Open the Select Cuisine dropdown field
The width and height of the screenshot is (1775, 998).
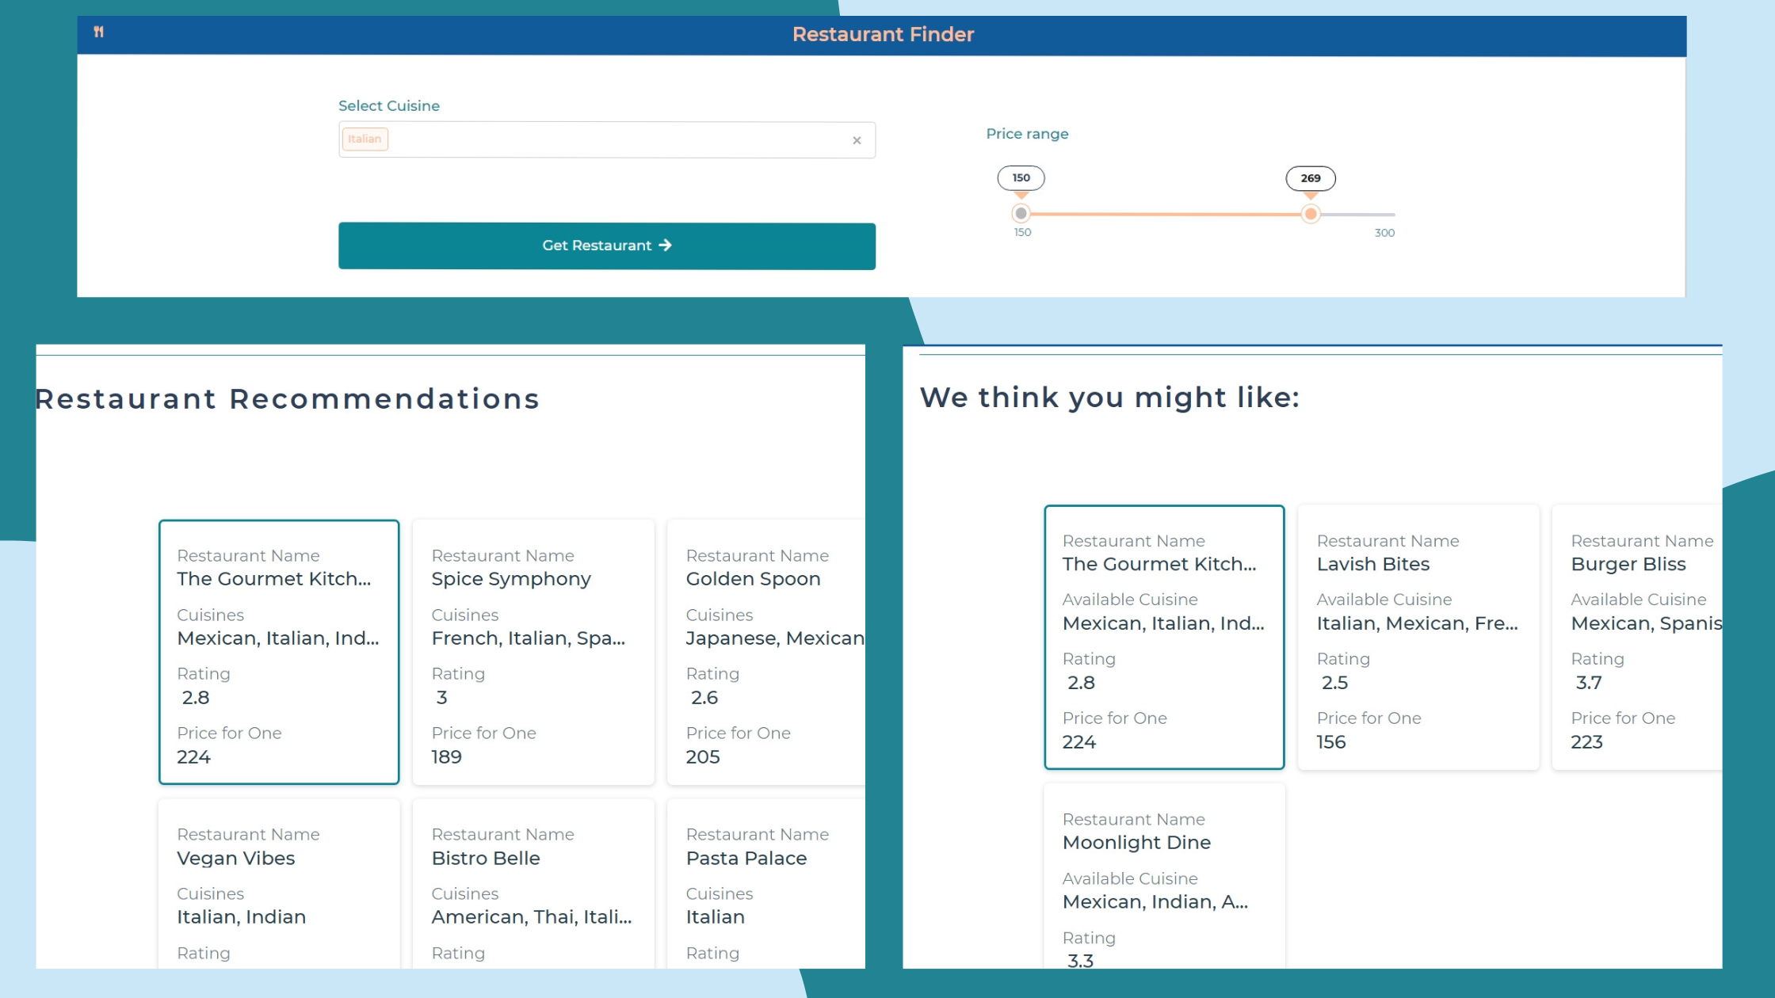point(607,140)
